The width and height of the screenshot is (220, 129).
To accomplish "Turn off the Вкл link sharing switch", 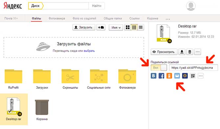I will [x=159, y=68].
